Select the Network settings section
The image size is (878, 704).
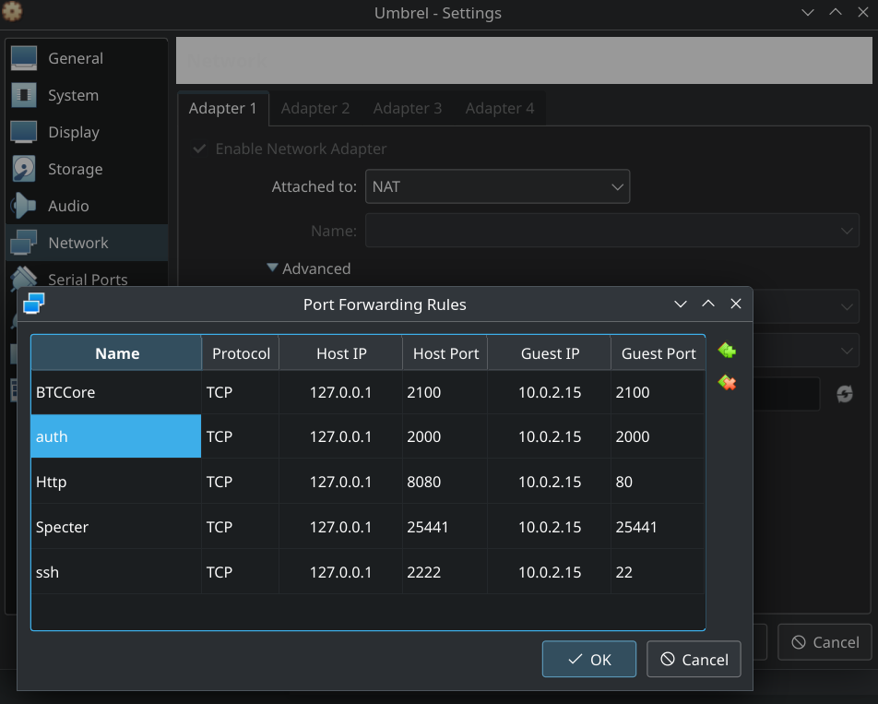pyautogui.click(x=87, y=243)
